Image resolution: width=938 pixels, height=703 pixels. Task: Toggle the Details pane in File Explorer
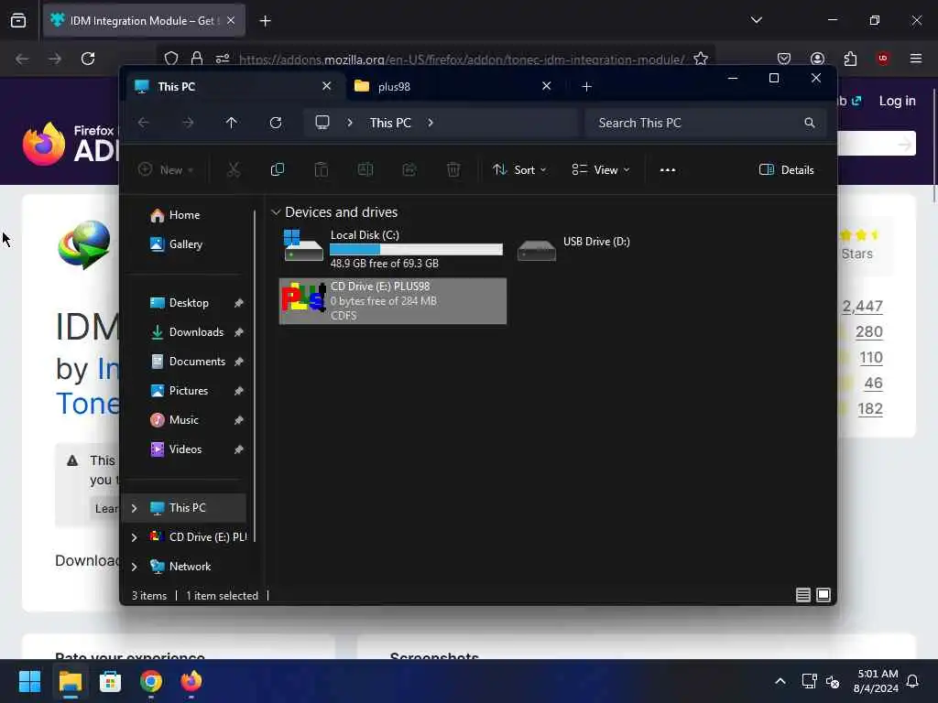coord(786,169)
